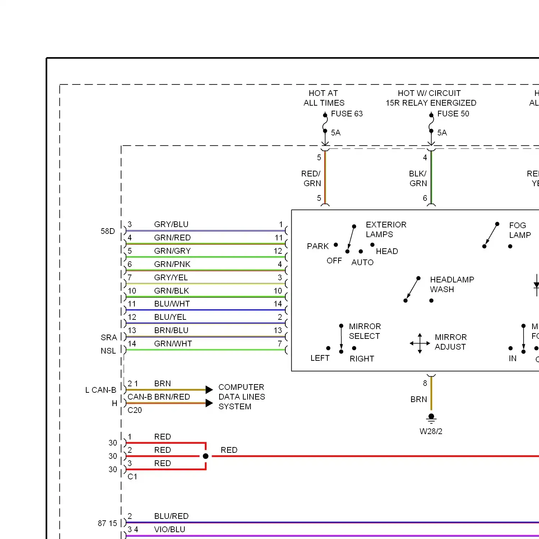Select the BRN/BLU wire label
The image size is (539, 539).
coord(171,331)
